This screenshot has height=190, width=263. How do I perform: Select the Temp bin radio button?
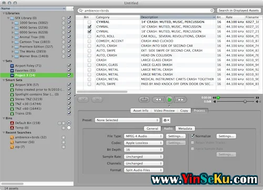tap(69, 128)
